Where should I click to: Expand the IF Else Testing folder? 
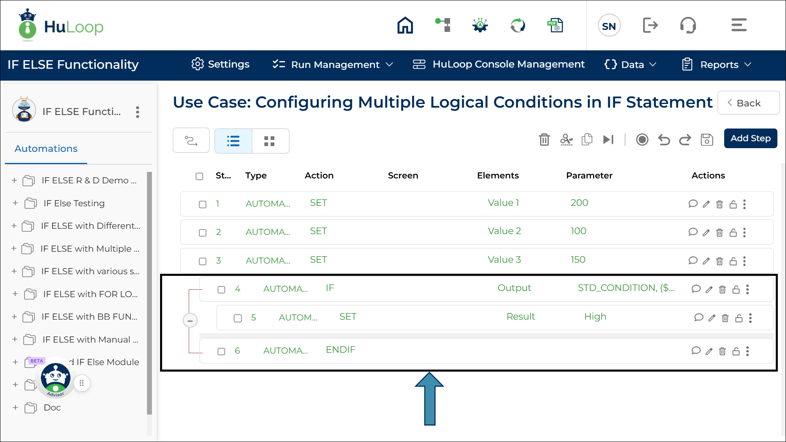tap(15, 203)
